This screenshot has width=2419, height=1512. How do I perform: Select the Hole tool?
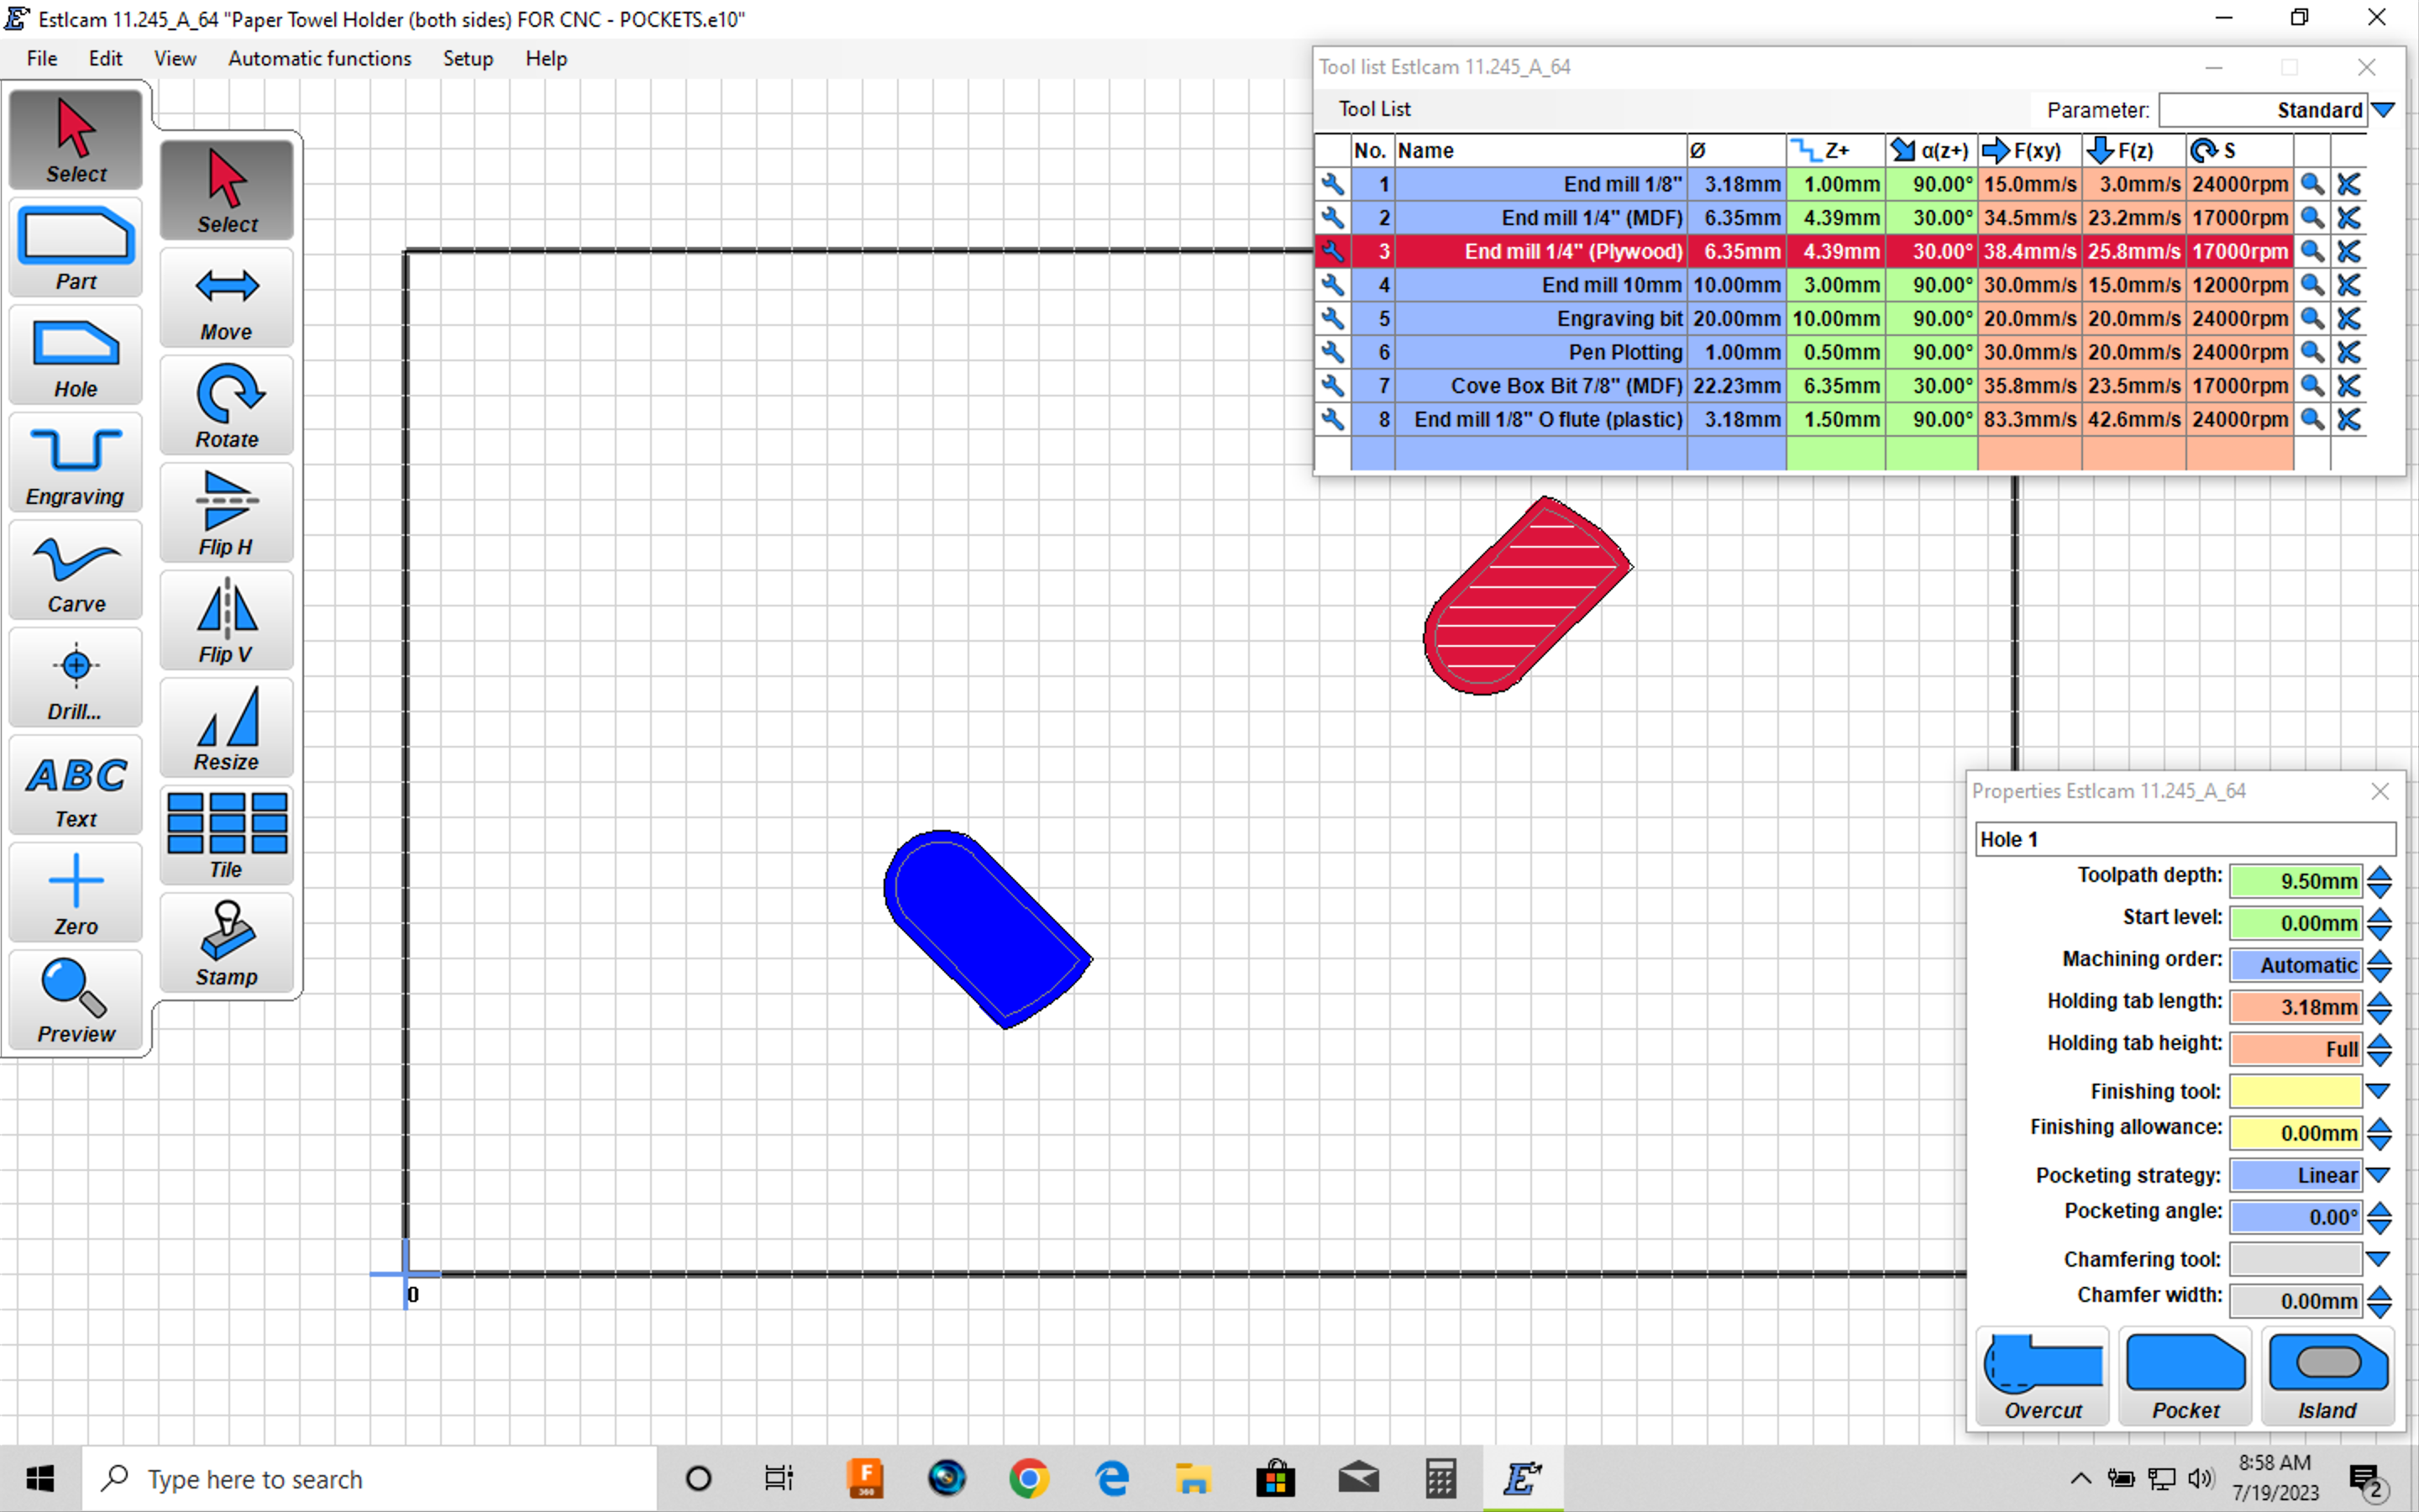[x=76, y=358]
